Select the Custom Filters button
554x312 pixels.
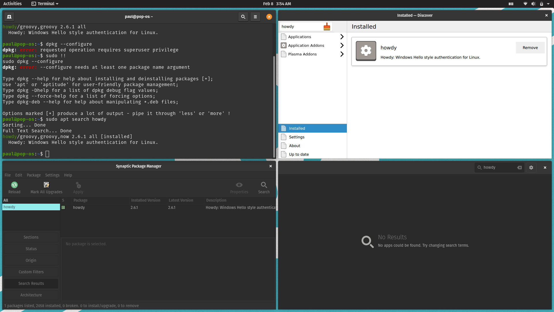pos(31,272)
